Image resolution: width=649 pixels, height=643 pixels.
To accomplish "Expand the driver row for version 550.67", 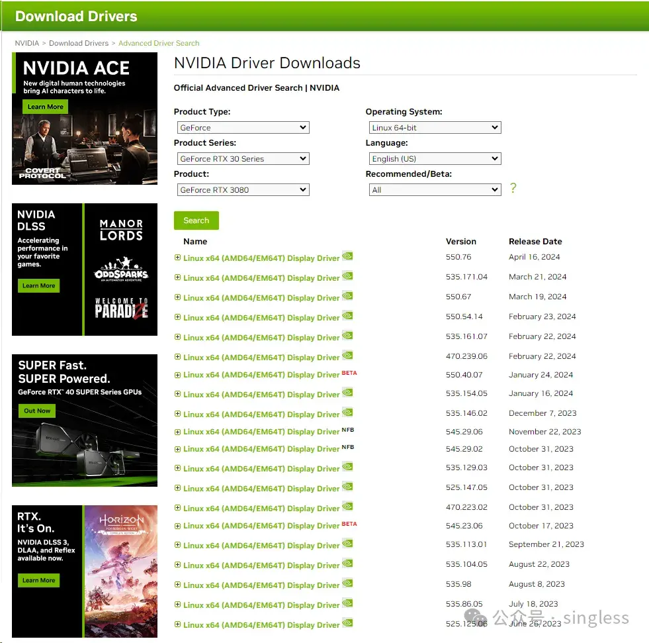I will click(x=177, y=297).
